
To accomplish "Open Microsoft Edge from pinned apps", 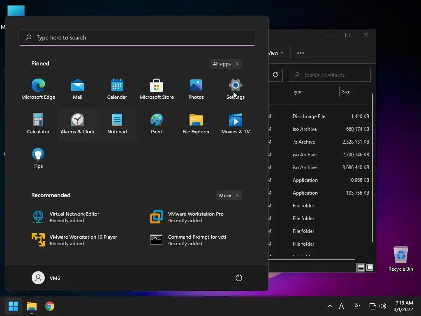I will click(38, 89).
